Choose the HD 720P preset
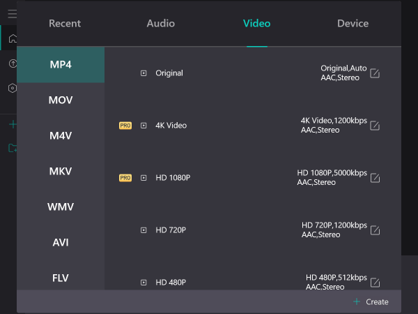This screenshot has height=314, width=418. pos(171,230)
